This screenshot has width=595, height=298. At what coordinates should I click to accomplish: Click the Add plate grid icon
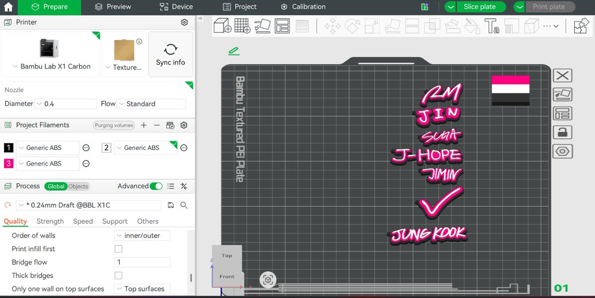(242, 26)
